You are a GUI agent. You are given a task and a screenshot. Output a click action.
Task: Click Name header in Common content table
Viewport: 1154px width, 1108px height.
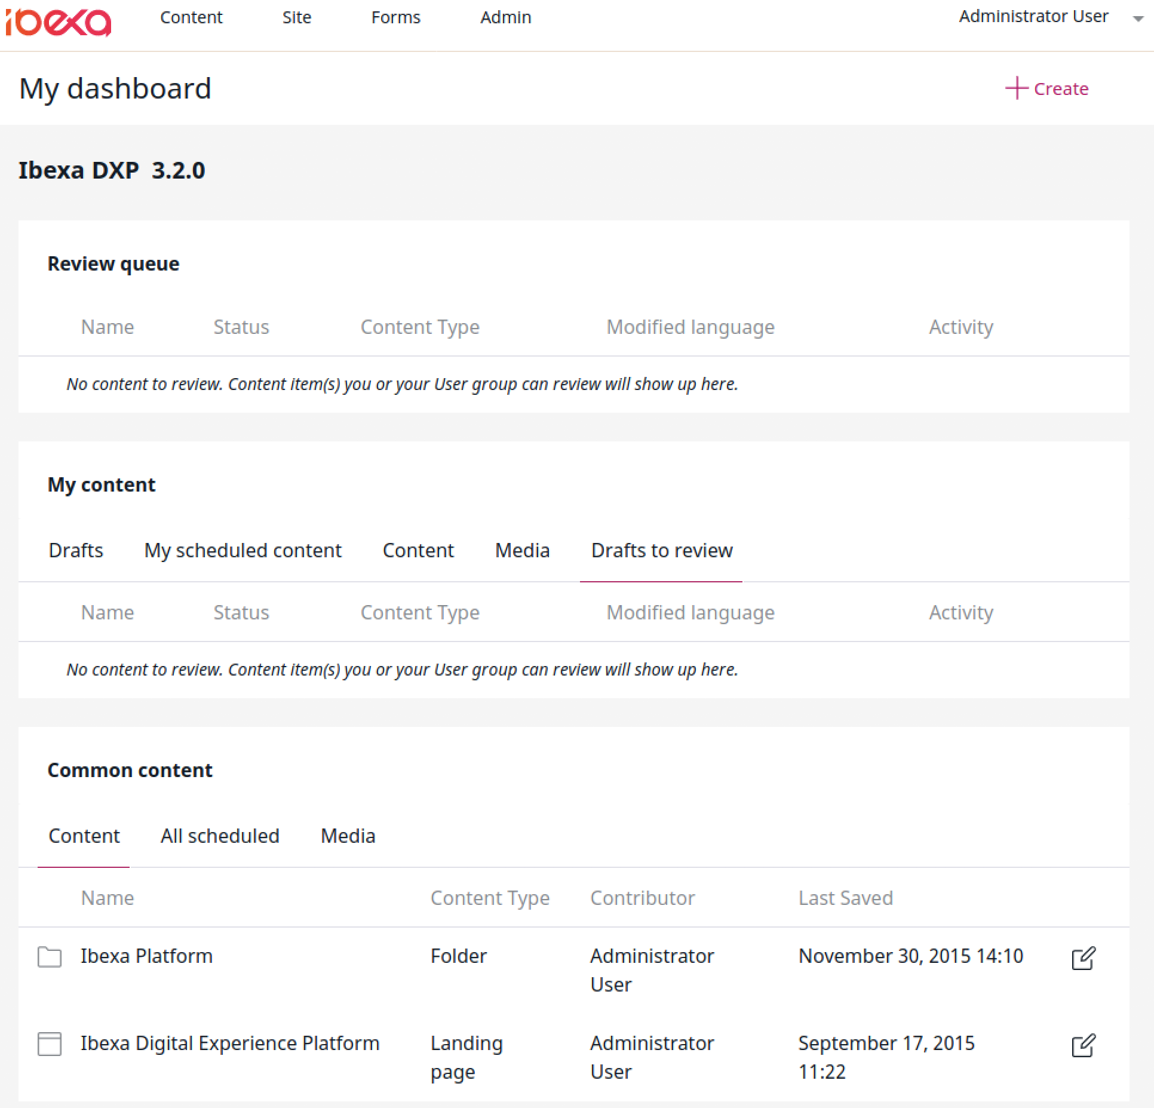(x=108, y=898)
